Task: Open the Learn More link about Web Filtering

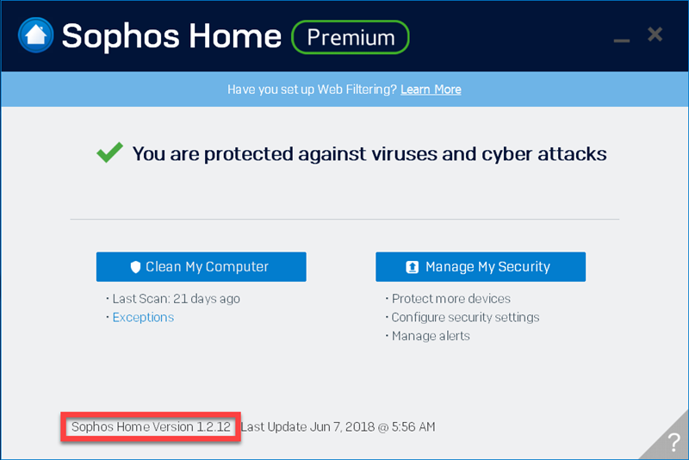Action: pyautogui.click(x=431, y=90)
